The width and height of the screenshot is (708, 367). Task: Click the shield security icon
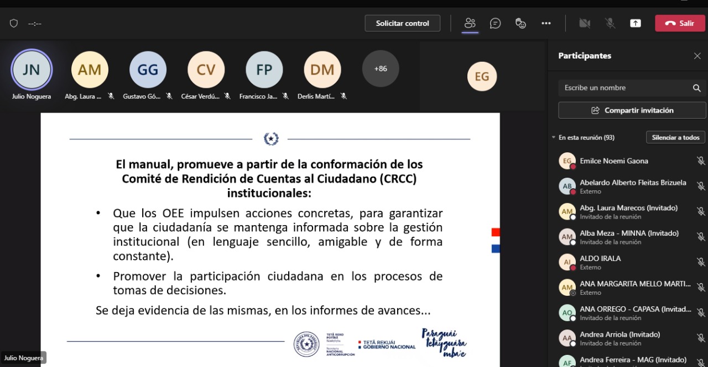point(14,23)
